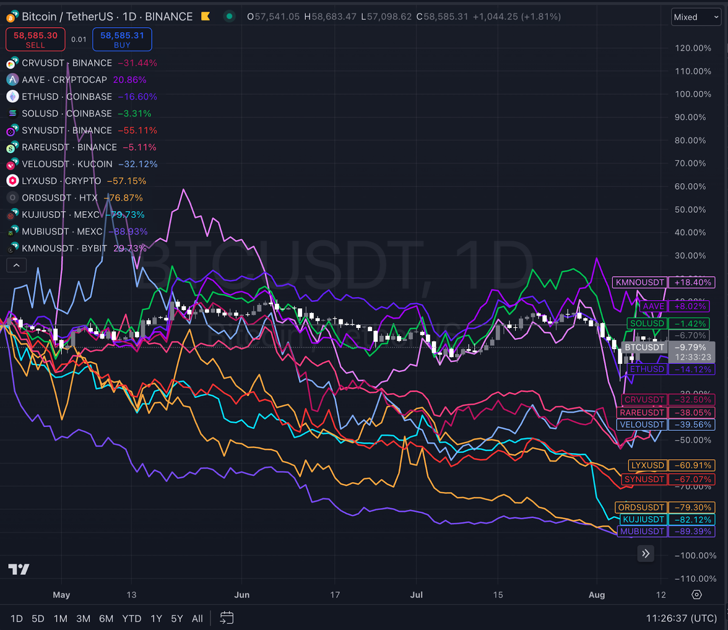This screenshot has width=728, height=630.
Task: Click the KUJIUSDT · MEXC legend text
Action: point(61,215)
